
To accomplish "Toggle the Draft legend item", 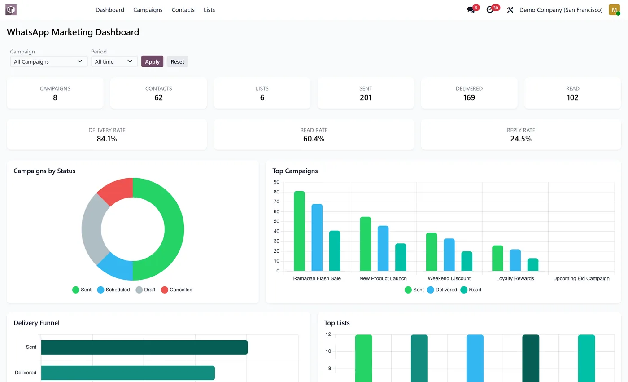I will pyautogui.click(x=145, y=290).
